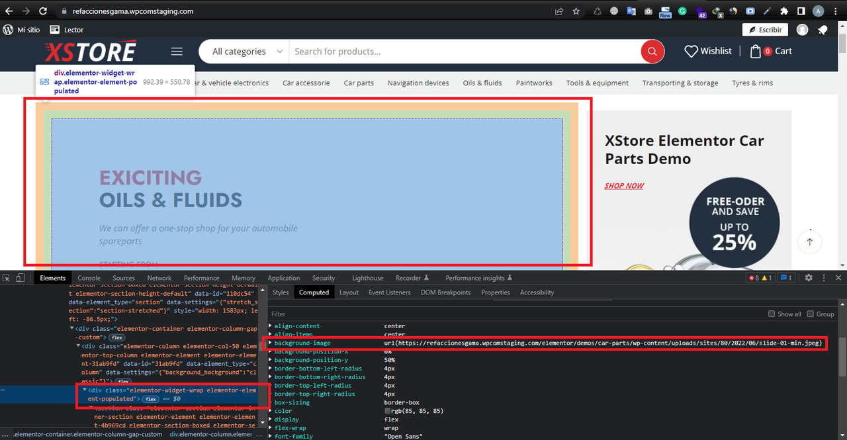Click the share page icon in address bar
847x440 pixels.
tap(559, 11)
